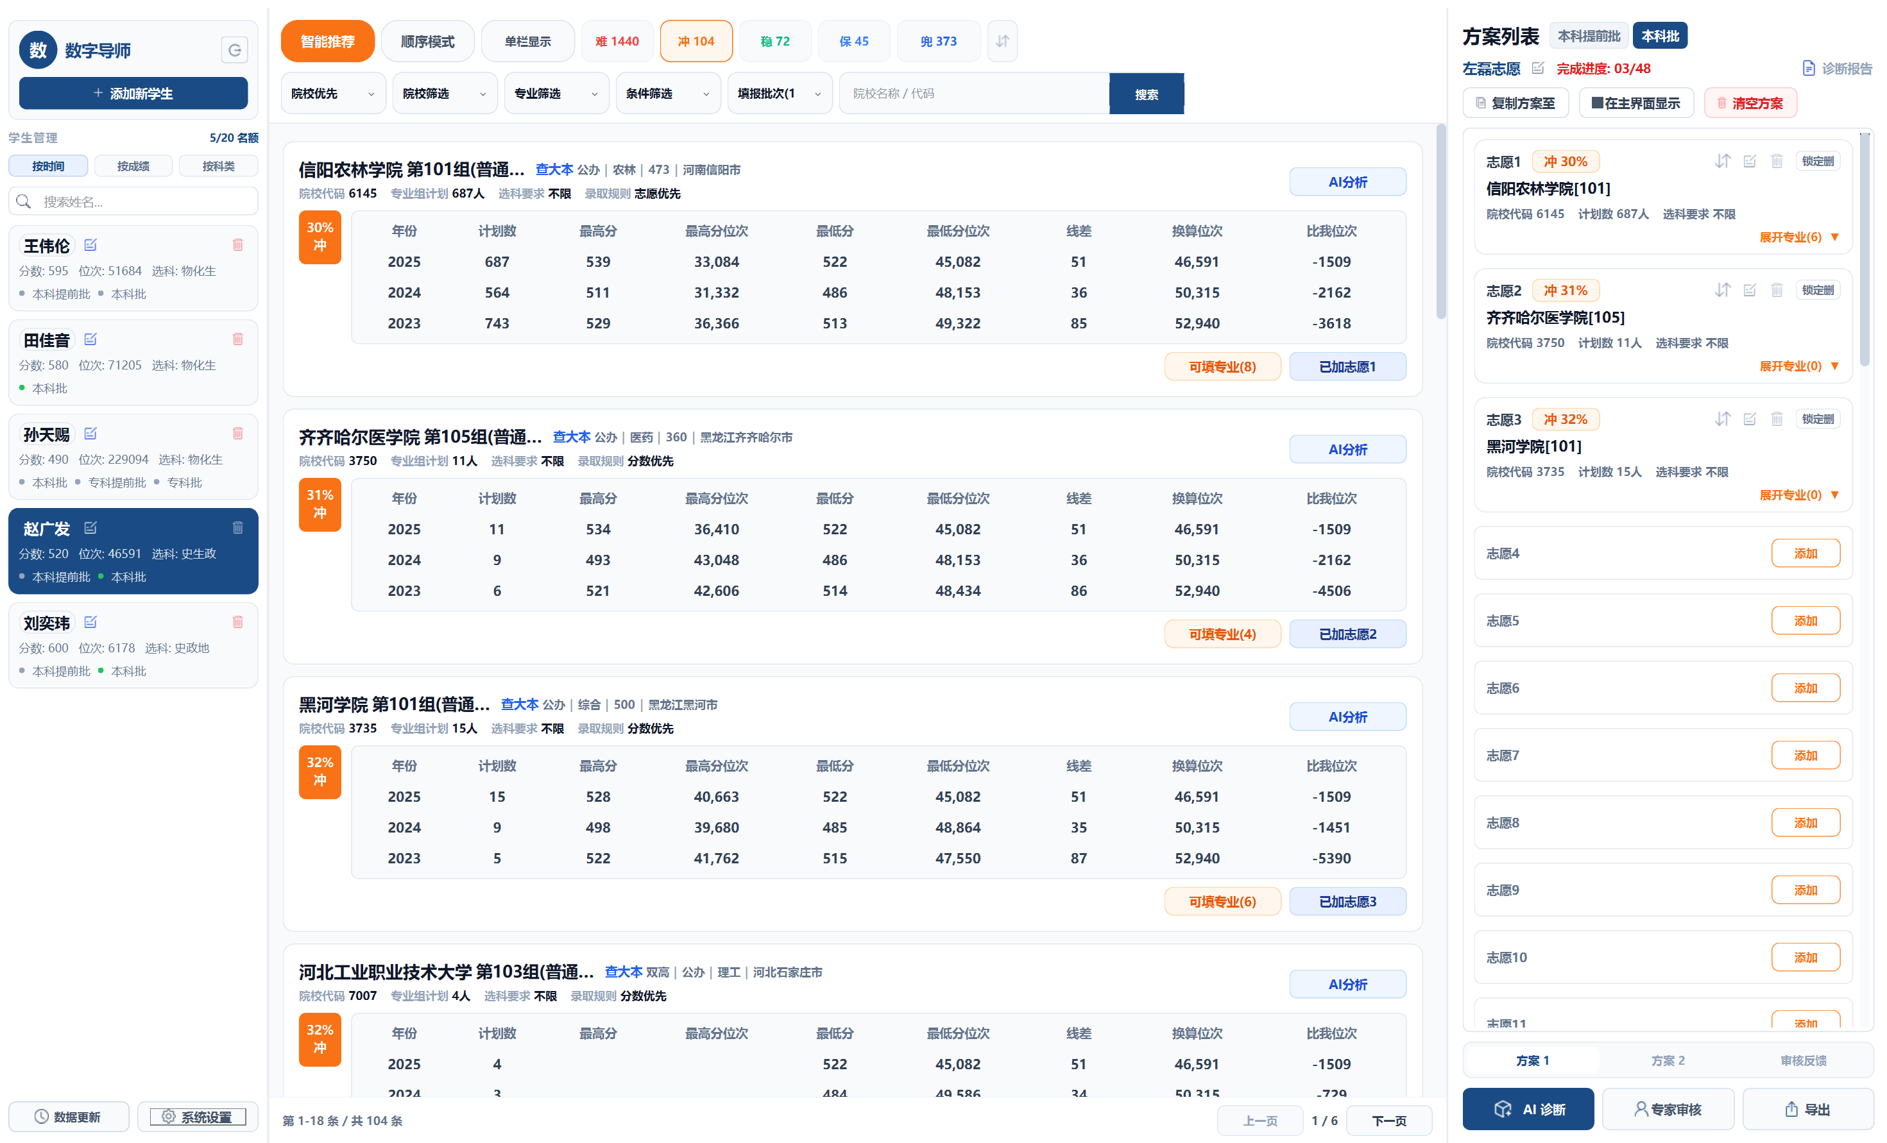Edit 刘奕玮 using the pencil icon

point(90,622)
